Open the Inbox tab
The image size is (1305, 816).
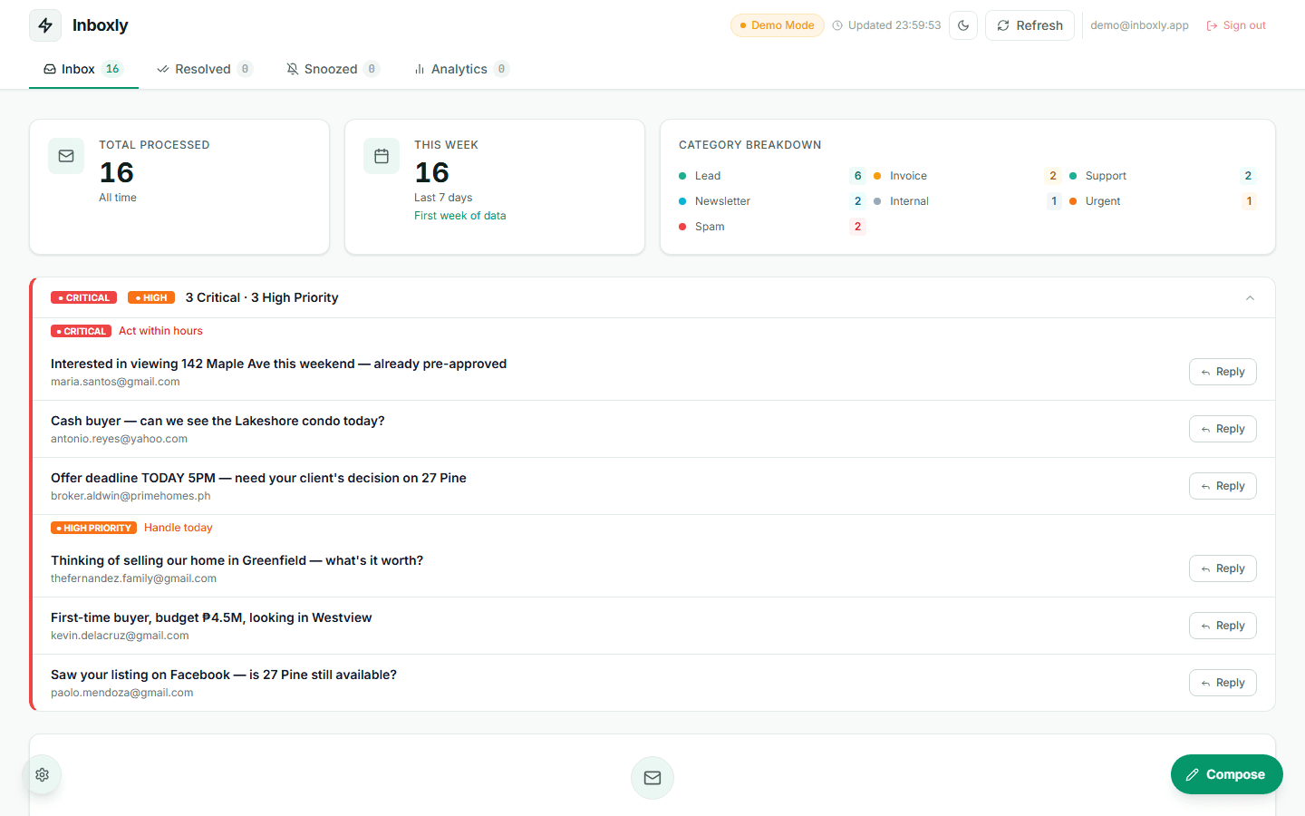point(83,69)
